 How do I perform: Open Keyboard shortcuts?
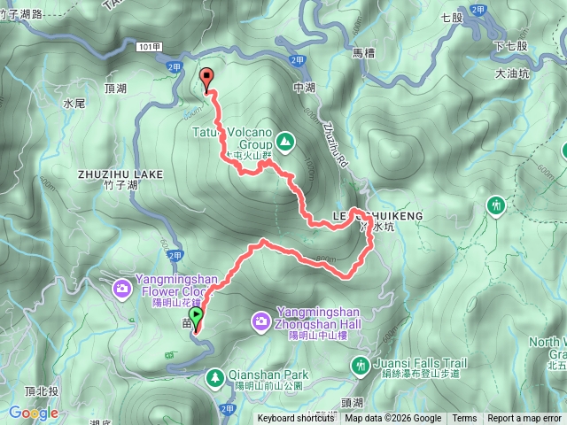click(296, 418)
